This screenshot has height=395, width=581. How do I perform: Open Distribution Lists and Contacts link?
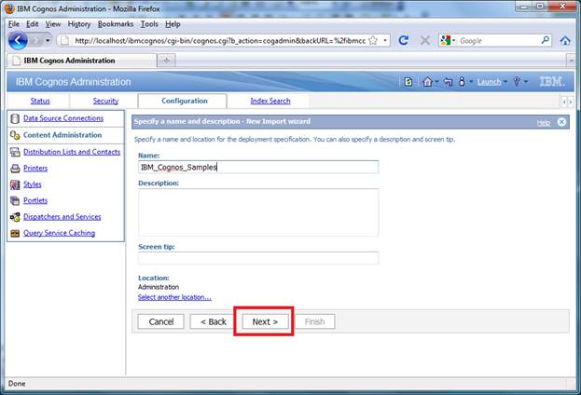(x=72, y=152)
